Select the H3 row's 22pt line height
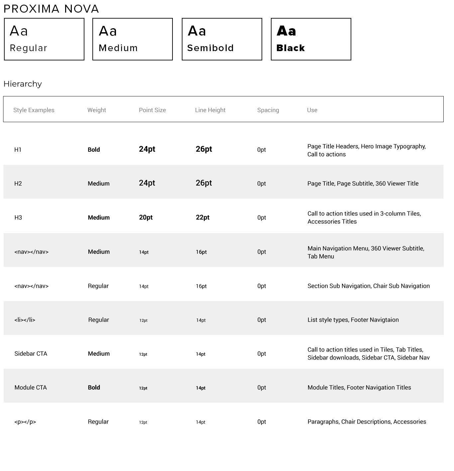 pyautogui.click(x=202, y=217)
